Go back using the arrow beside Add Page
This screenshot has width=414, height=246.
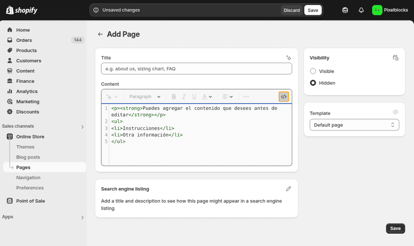(100, 34)
